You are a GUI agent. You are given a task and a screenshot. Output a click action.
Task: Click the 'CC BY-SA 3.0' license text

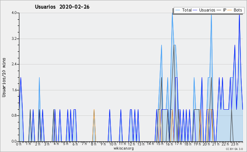point(234,149)
